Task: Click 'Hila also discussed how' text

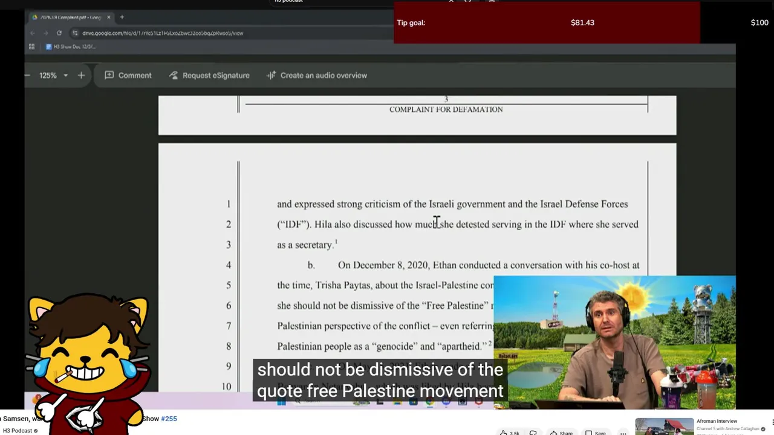Action: [x=363, y=224]
